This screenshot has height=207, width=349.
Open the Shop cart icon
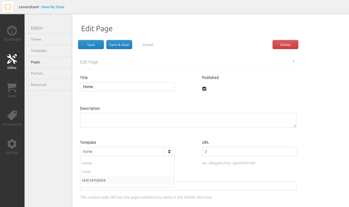click(x=12, y=87)
